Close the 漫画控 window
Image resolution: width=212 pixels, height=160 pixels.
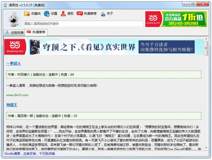click(203, 4)
